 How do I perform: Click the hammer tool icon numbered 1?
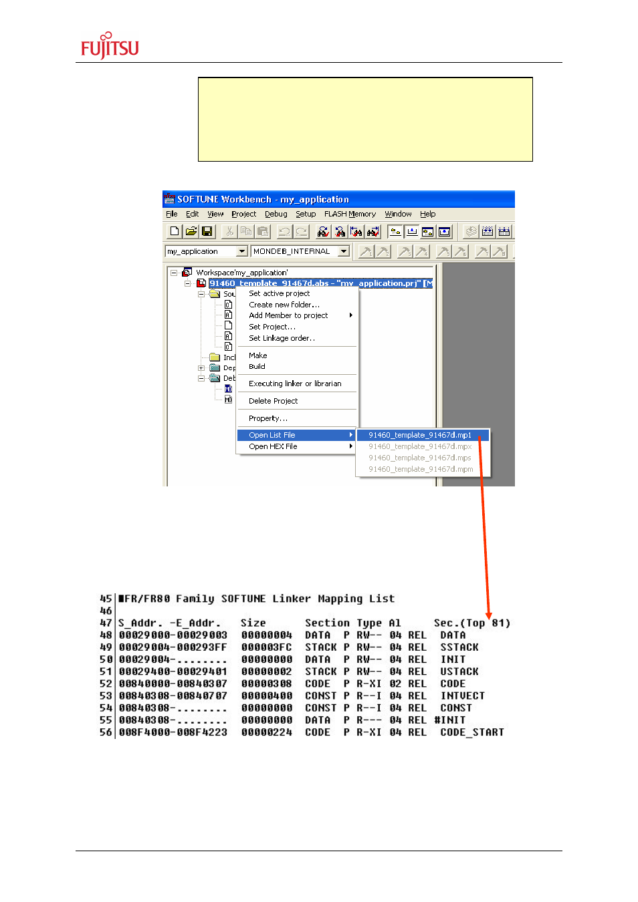(x=366, y=252)
